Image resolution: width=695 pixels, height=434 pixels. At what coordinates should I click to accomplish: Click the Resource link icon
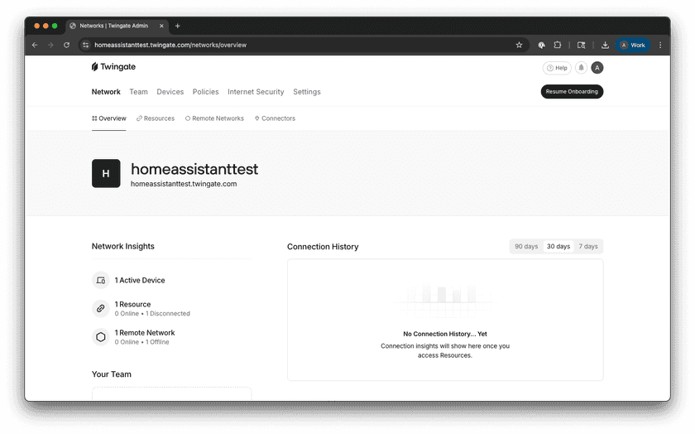[101, 308]
